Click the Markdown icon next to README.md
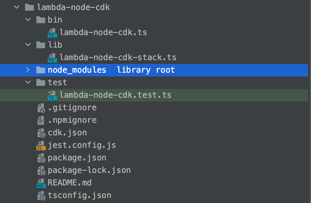Image resolution: width=311 pixels, height=203 pixels. pyautogui.click(x=40, y=183)
